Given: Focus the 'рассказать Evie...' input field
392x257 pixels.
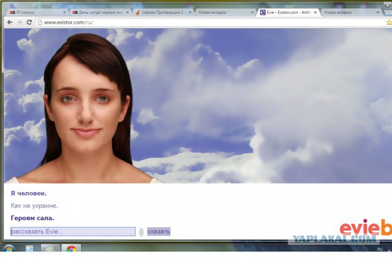Looking at the screenshot, I should [x=73, y=231].
